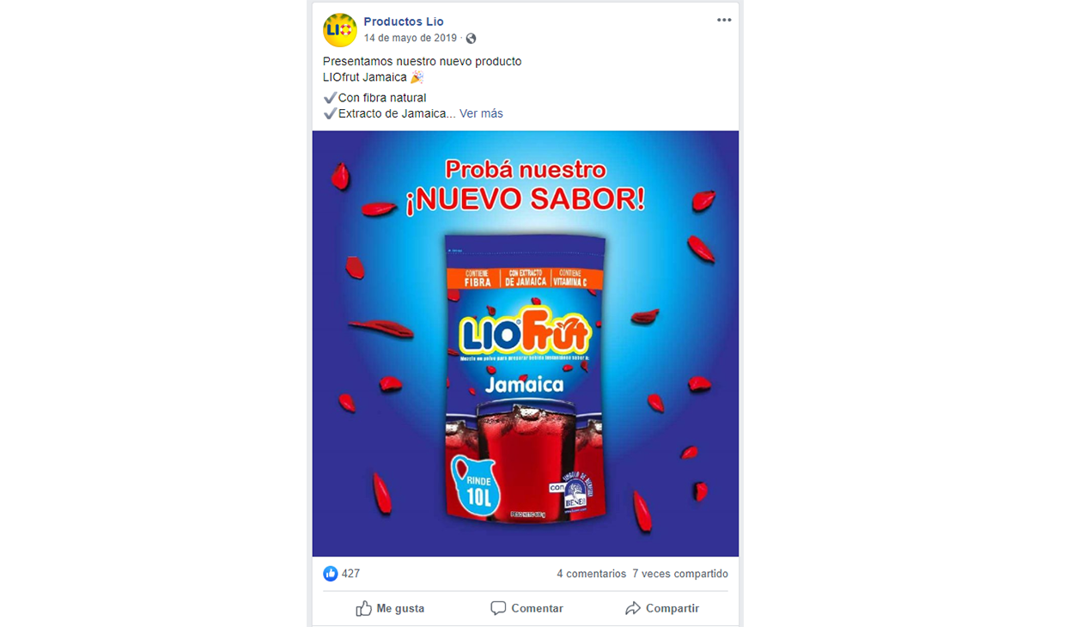
Task: Open the Productos Lio page name link
Action: click(404, 21)
